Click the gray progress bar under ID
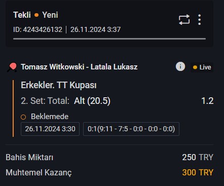Viewport: 224px width, 186px height. [x=109, y=39]
